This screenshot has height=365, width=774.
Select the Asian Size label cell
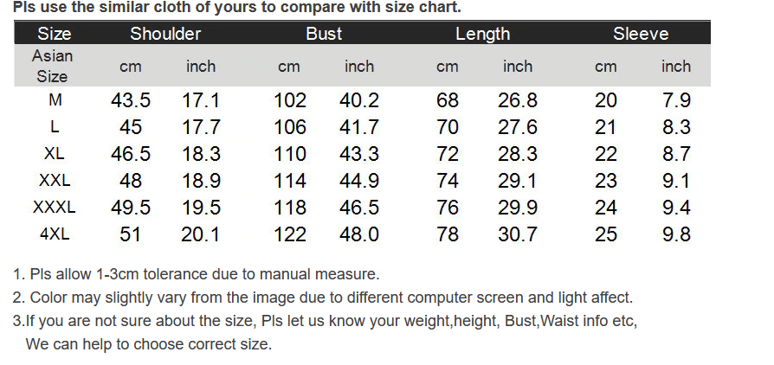[52, 66]
